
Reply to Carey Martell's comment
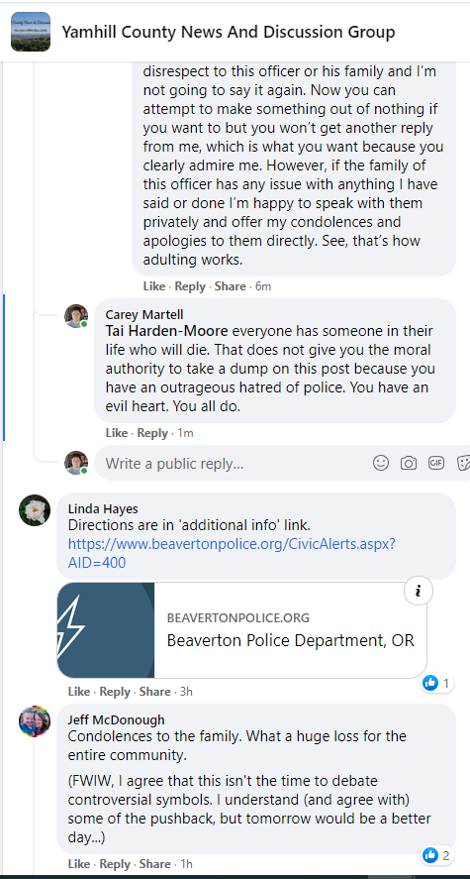click(x=152, y=433)
